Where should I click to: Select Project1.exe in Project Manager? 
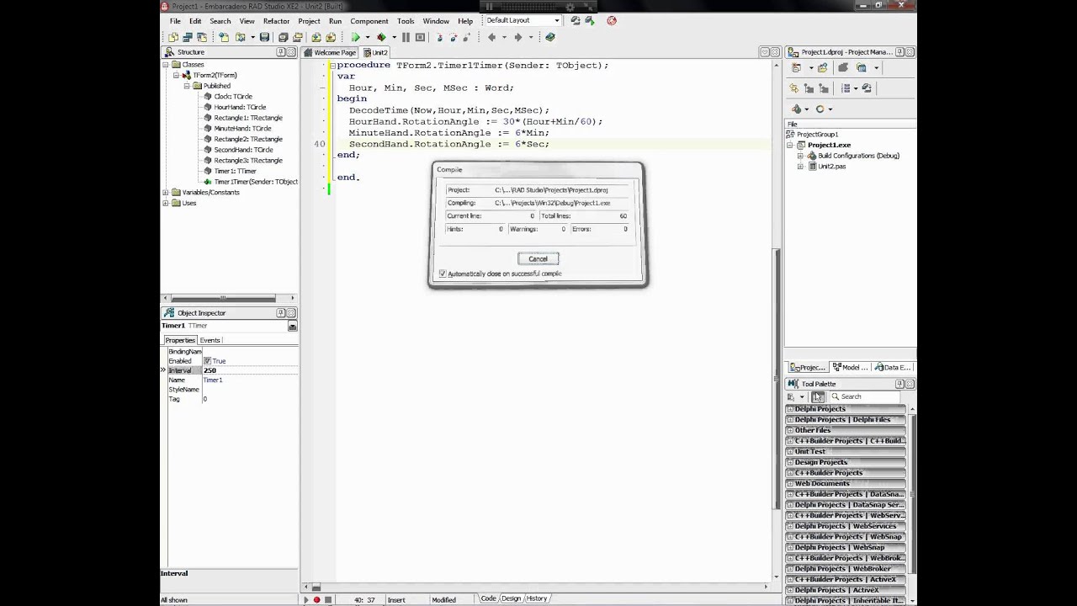(x=829, y=145)
